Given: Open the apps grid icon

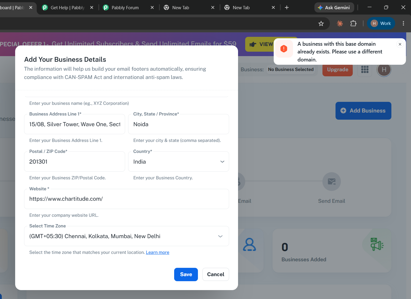Looking at the screenshot, I should point(365,69).
